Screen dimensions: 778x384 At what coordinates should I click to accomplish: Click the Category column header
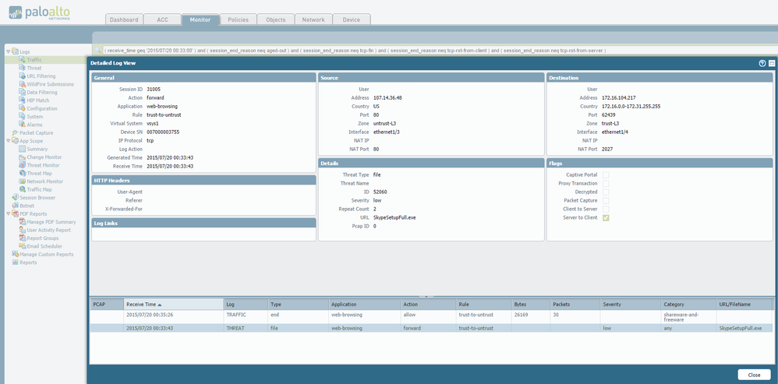pyautogui.click(x=688, y=305)
